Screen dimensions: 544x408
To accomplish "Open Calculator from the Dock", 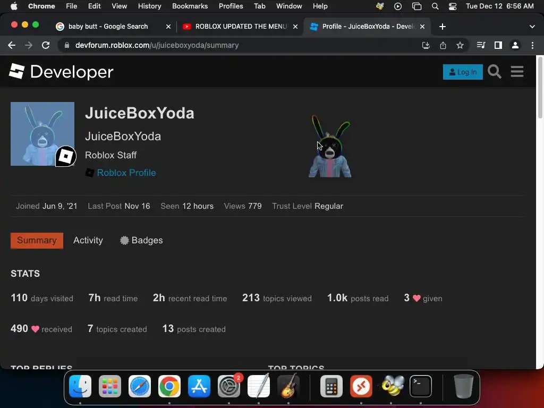I will click(331, 386).
